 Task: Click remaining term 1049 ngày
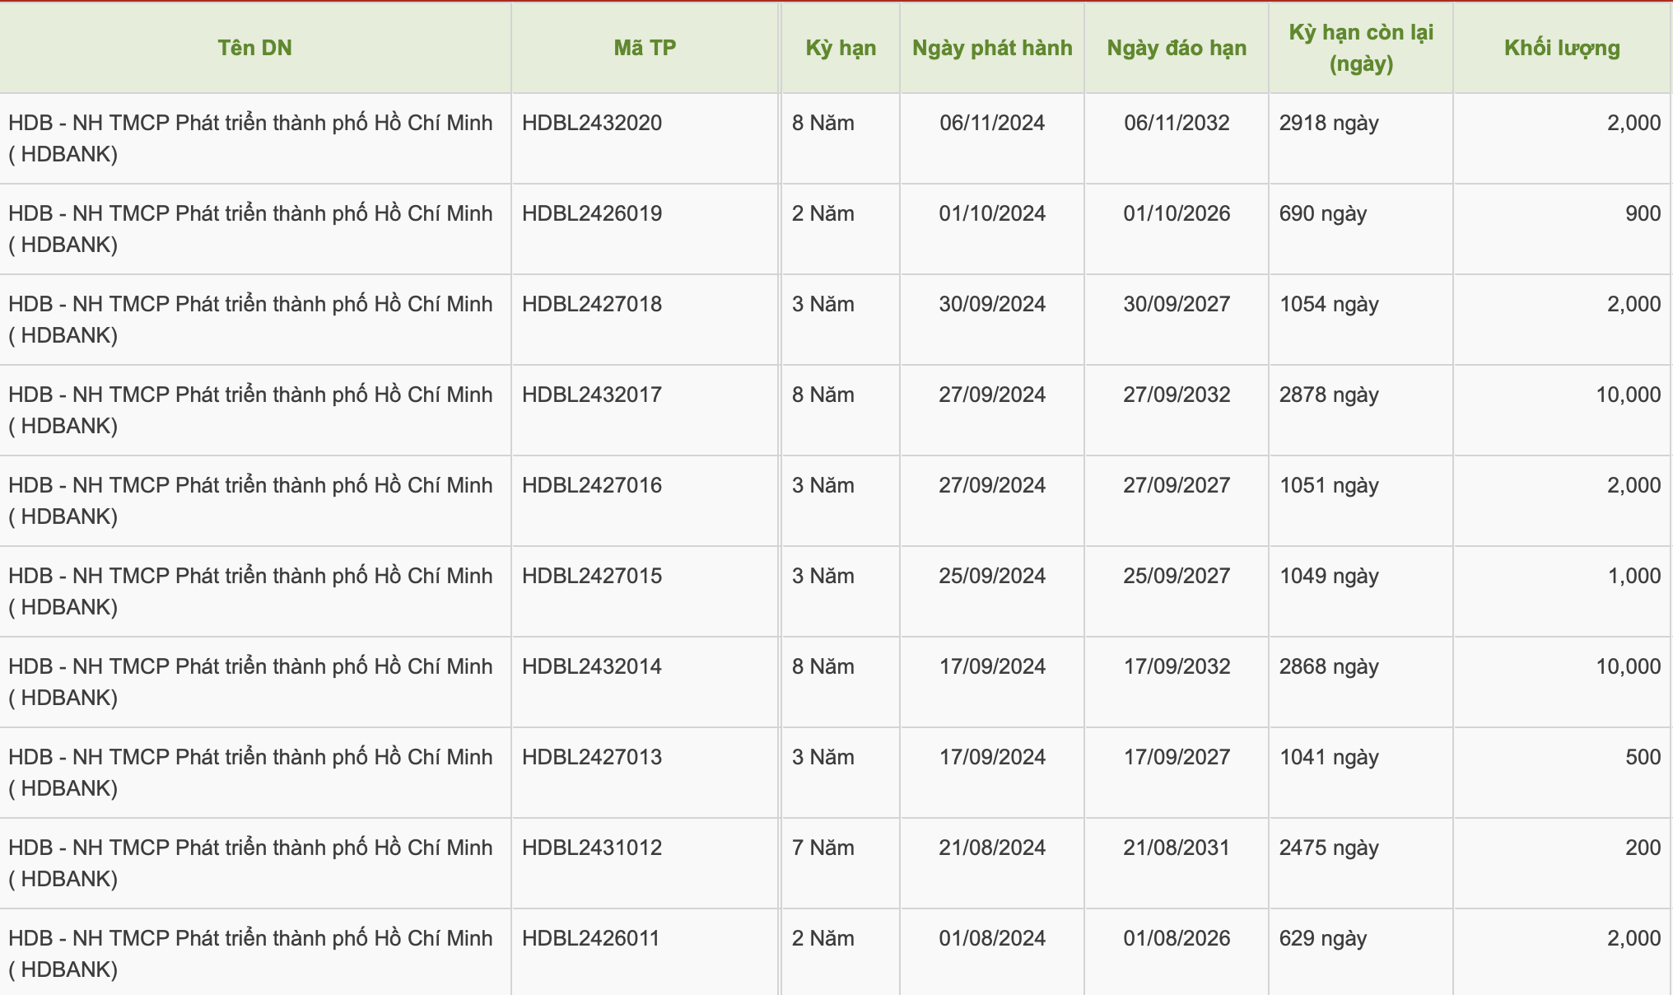pos(1329,577)
